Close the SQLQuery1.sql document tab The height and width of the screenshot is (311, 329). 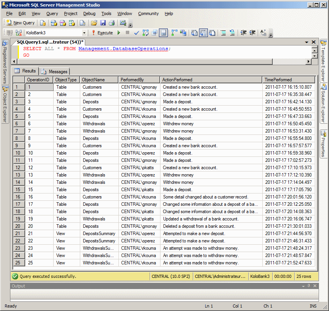(x=314, y=42)
